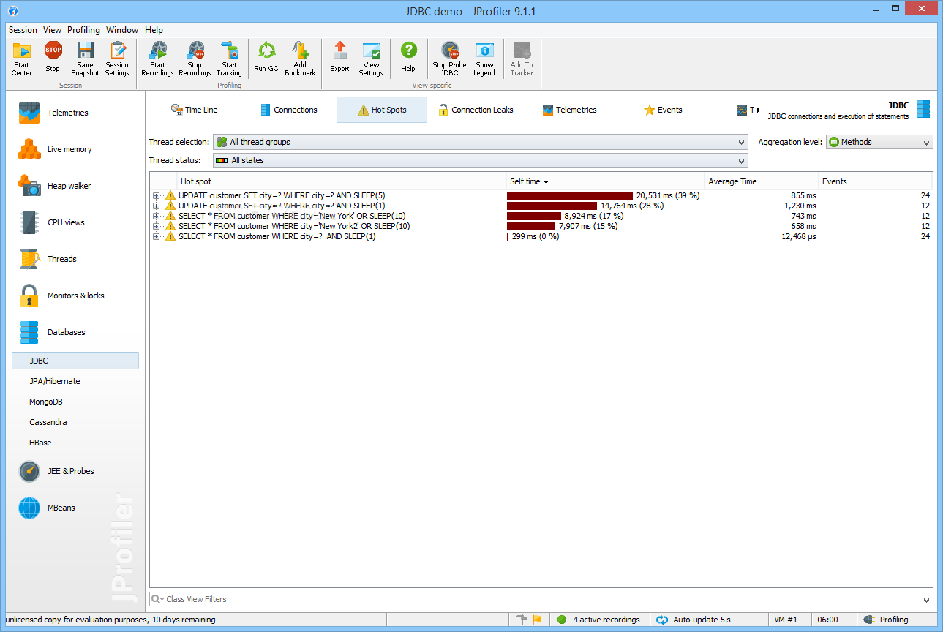Viewport: 943px width, 632px height.
Task: Switch to the Connections tab
Action: [289, 110]
